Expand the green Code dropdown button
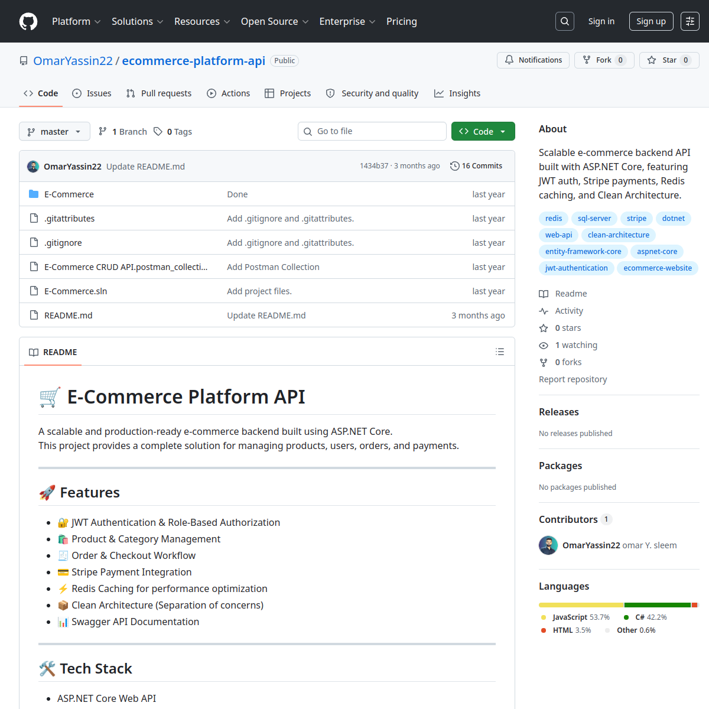Viewport: 709px width, 709px height. pyautogui.click(x=483, y=131)
